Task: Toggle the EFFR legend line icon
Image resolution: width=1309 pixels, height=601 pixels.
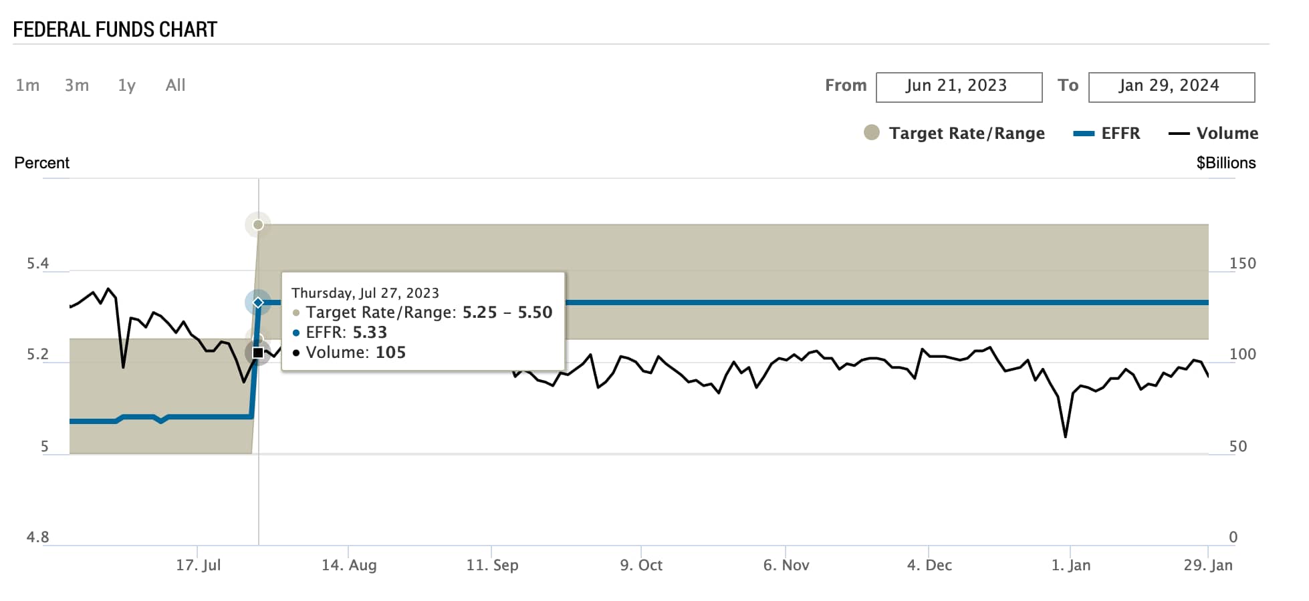Action: coord(1083,134)
